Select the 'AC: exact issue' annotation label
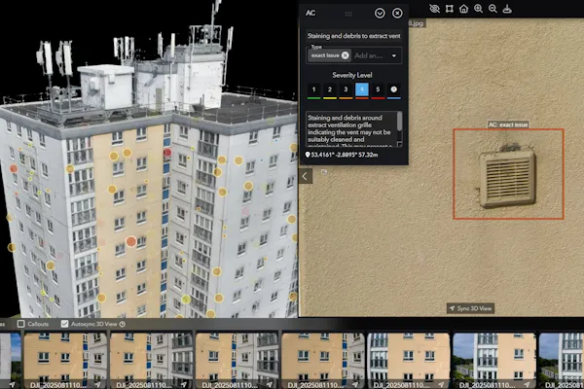 (x=508, y=124)
